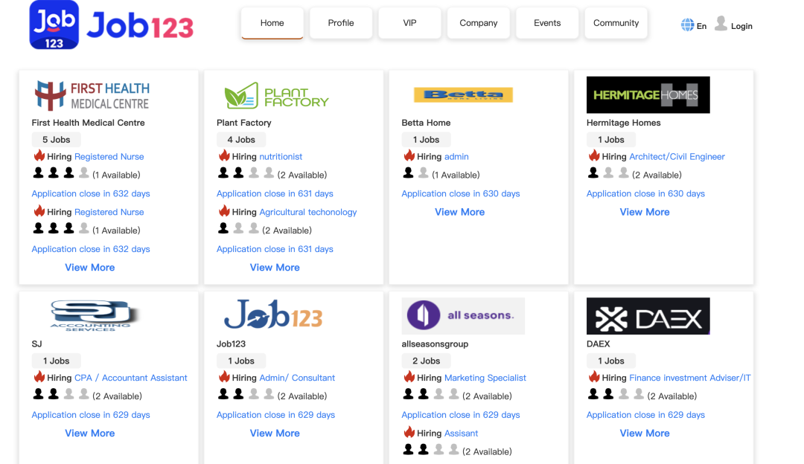The image size is (804, 464).
Task: Open the Agricultural techonology job link
Action: coord(307,212)
